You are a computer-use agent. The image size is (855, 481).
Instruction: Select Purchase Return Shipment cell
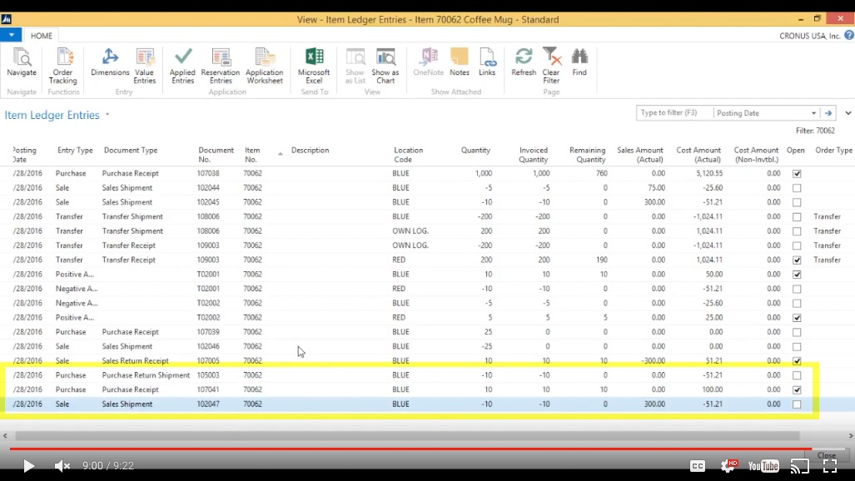[x=146, y=375]
